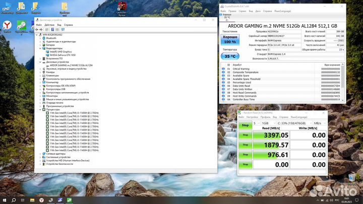Click the blue help/properties icon in Device Manager toolbar
The height and width of the screenshot is (204, 363).
click(x=52, y=30)
